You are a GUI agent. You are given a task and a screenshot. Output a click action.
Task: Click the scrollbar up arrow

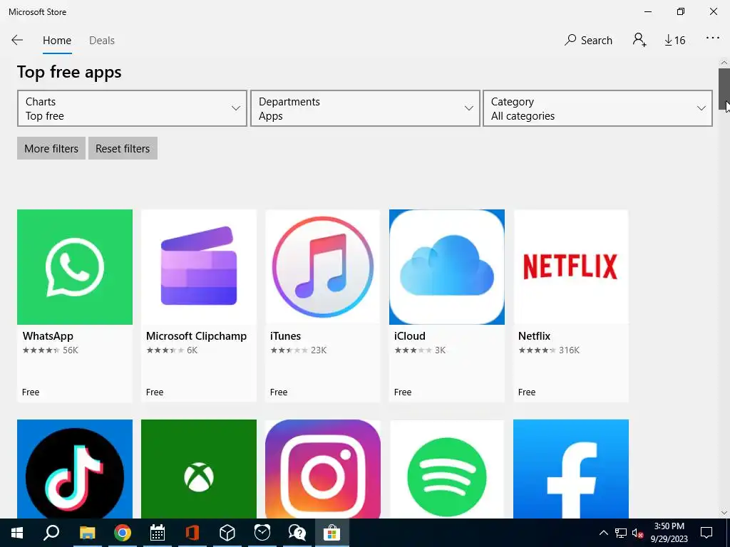point(724,63)
